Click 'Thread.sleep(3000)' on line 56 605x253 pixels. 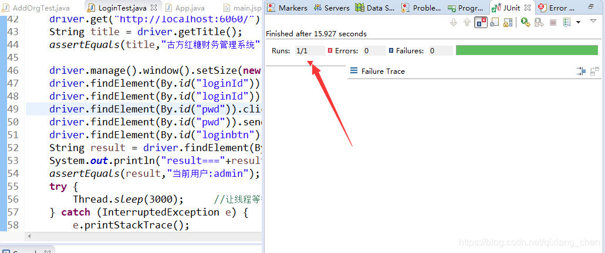(128, 199)
